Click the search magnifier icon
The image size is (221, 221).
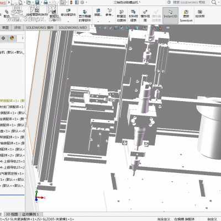click(214, 2)
